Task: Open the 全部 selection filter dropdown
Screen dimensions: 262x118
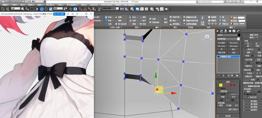Action: coord(15,9)
